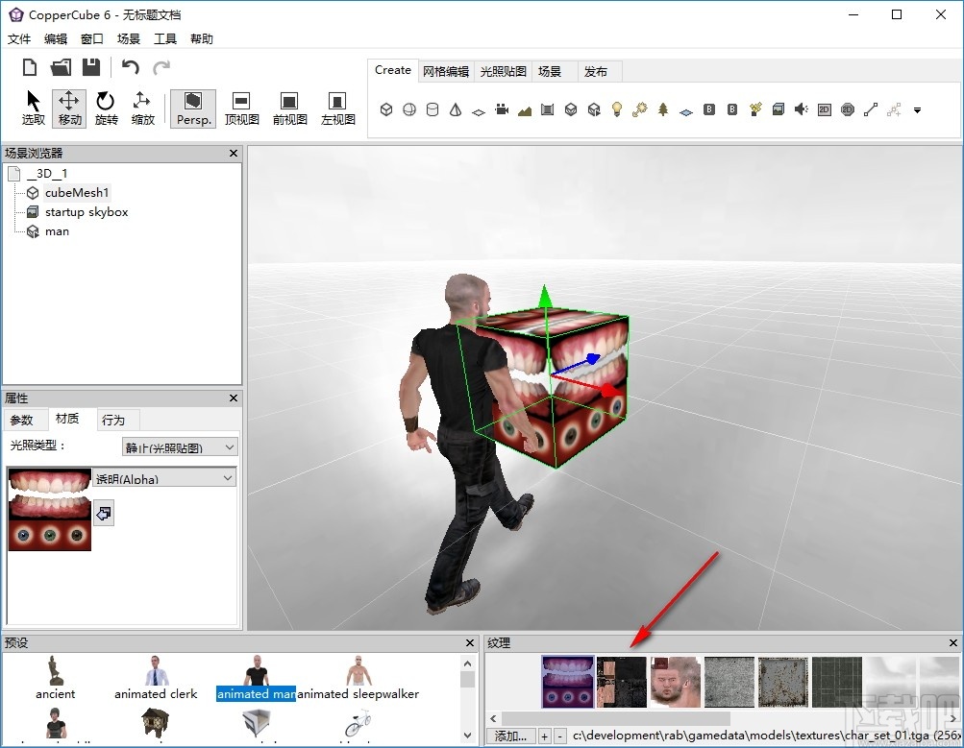Select the startup skybox scene node
This screenshot has width=964, height=748.
coord(86,212)
